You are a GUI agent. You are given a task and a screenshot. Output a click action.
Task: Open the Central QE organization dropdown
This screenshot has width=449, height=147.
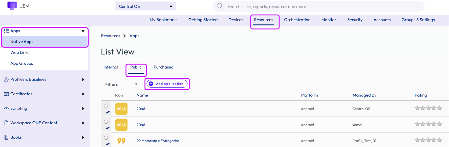(146, 6)
